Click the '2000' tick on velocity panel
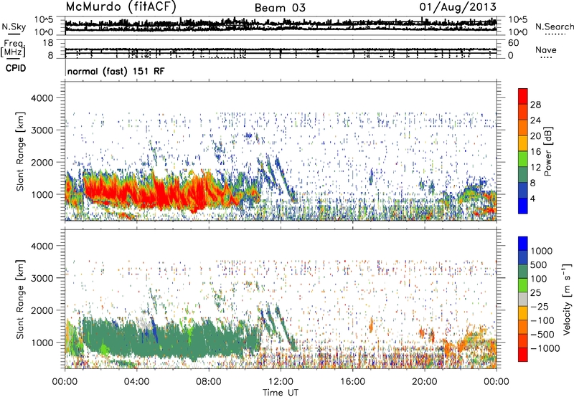574x397 pixels. pyautogui.click(x=42, y=310)
